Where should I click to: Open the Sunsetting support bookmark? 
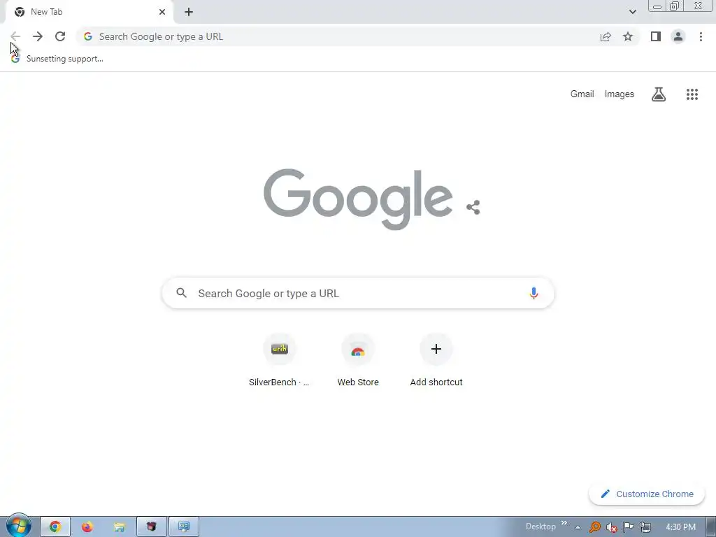[57, 59]
